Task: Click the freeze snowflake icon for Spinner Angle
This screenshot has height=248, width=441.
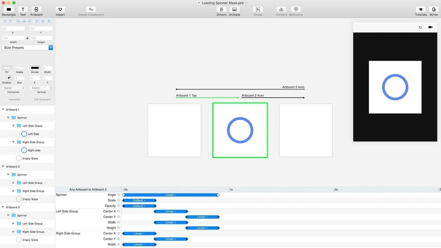Action: [119, 195]
